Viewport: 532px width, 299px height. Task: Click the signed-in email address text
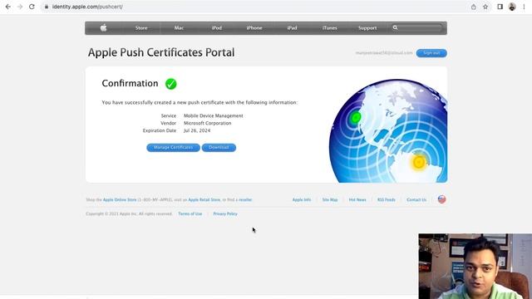384,53
